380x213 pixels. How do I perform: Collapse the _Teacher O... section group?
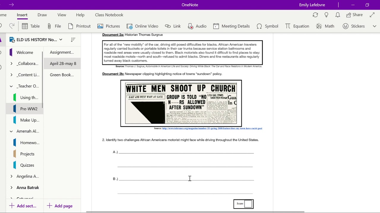pos(11,86)
